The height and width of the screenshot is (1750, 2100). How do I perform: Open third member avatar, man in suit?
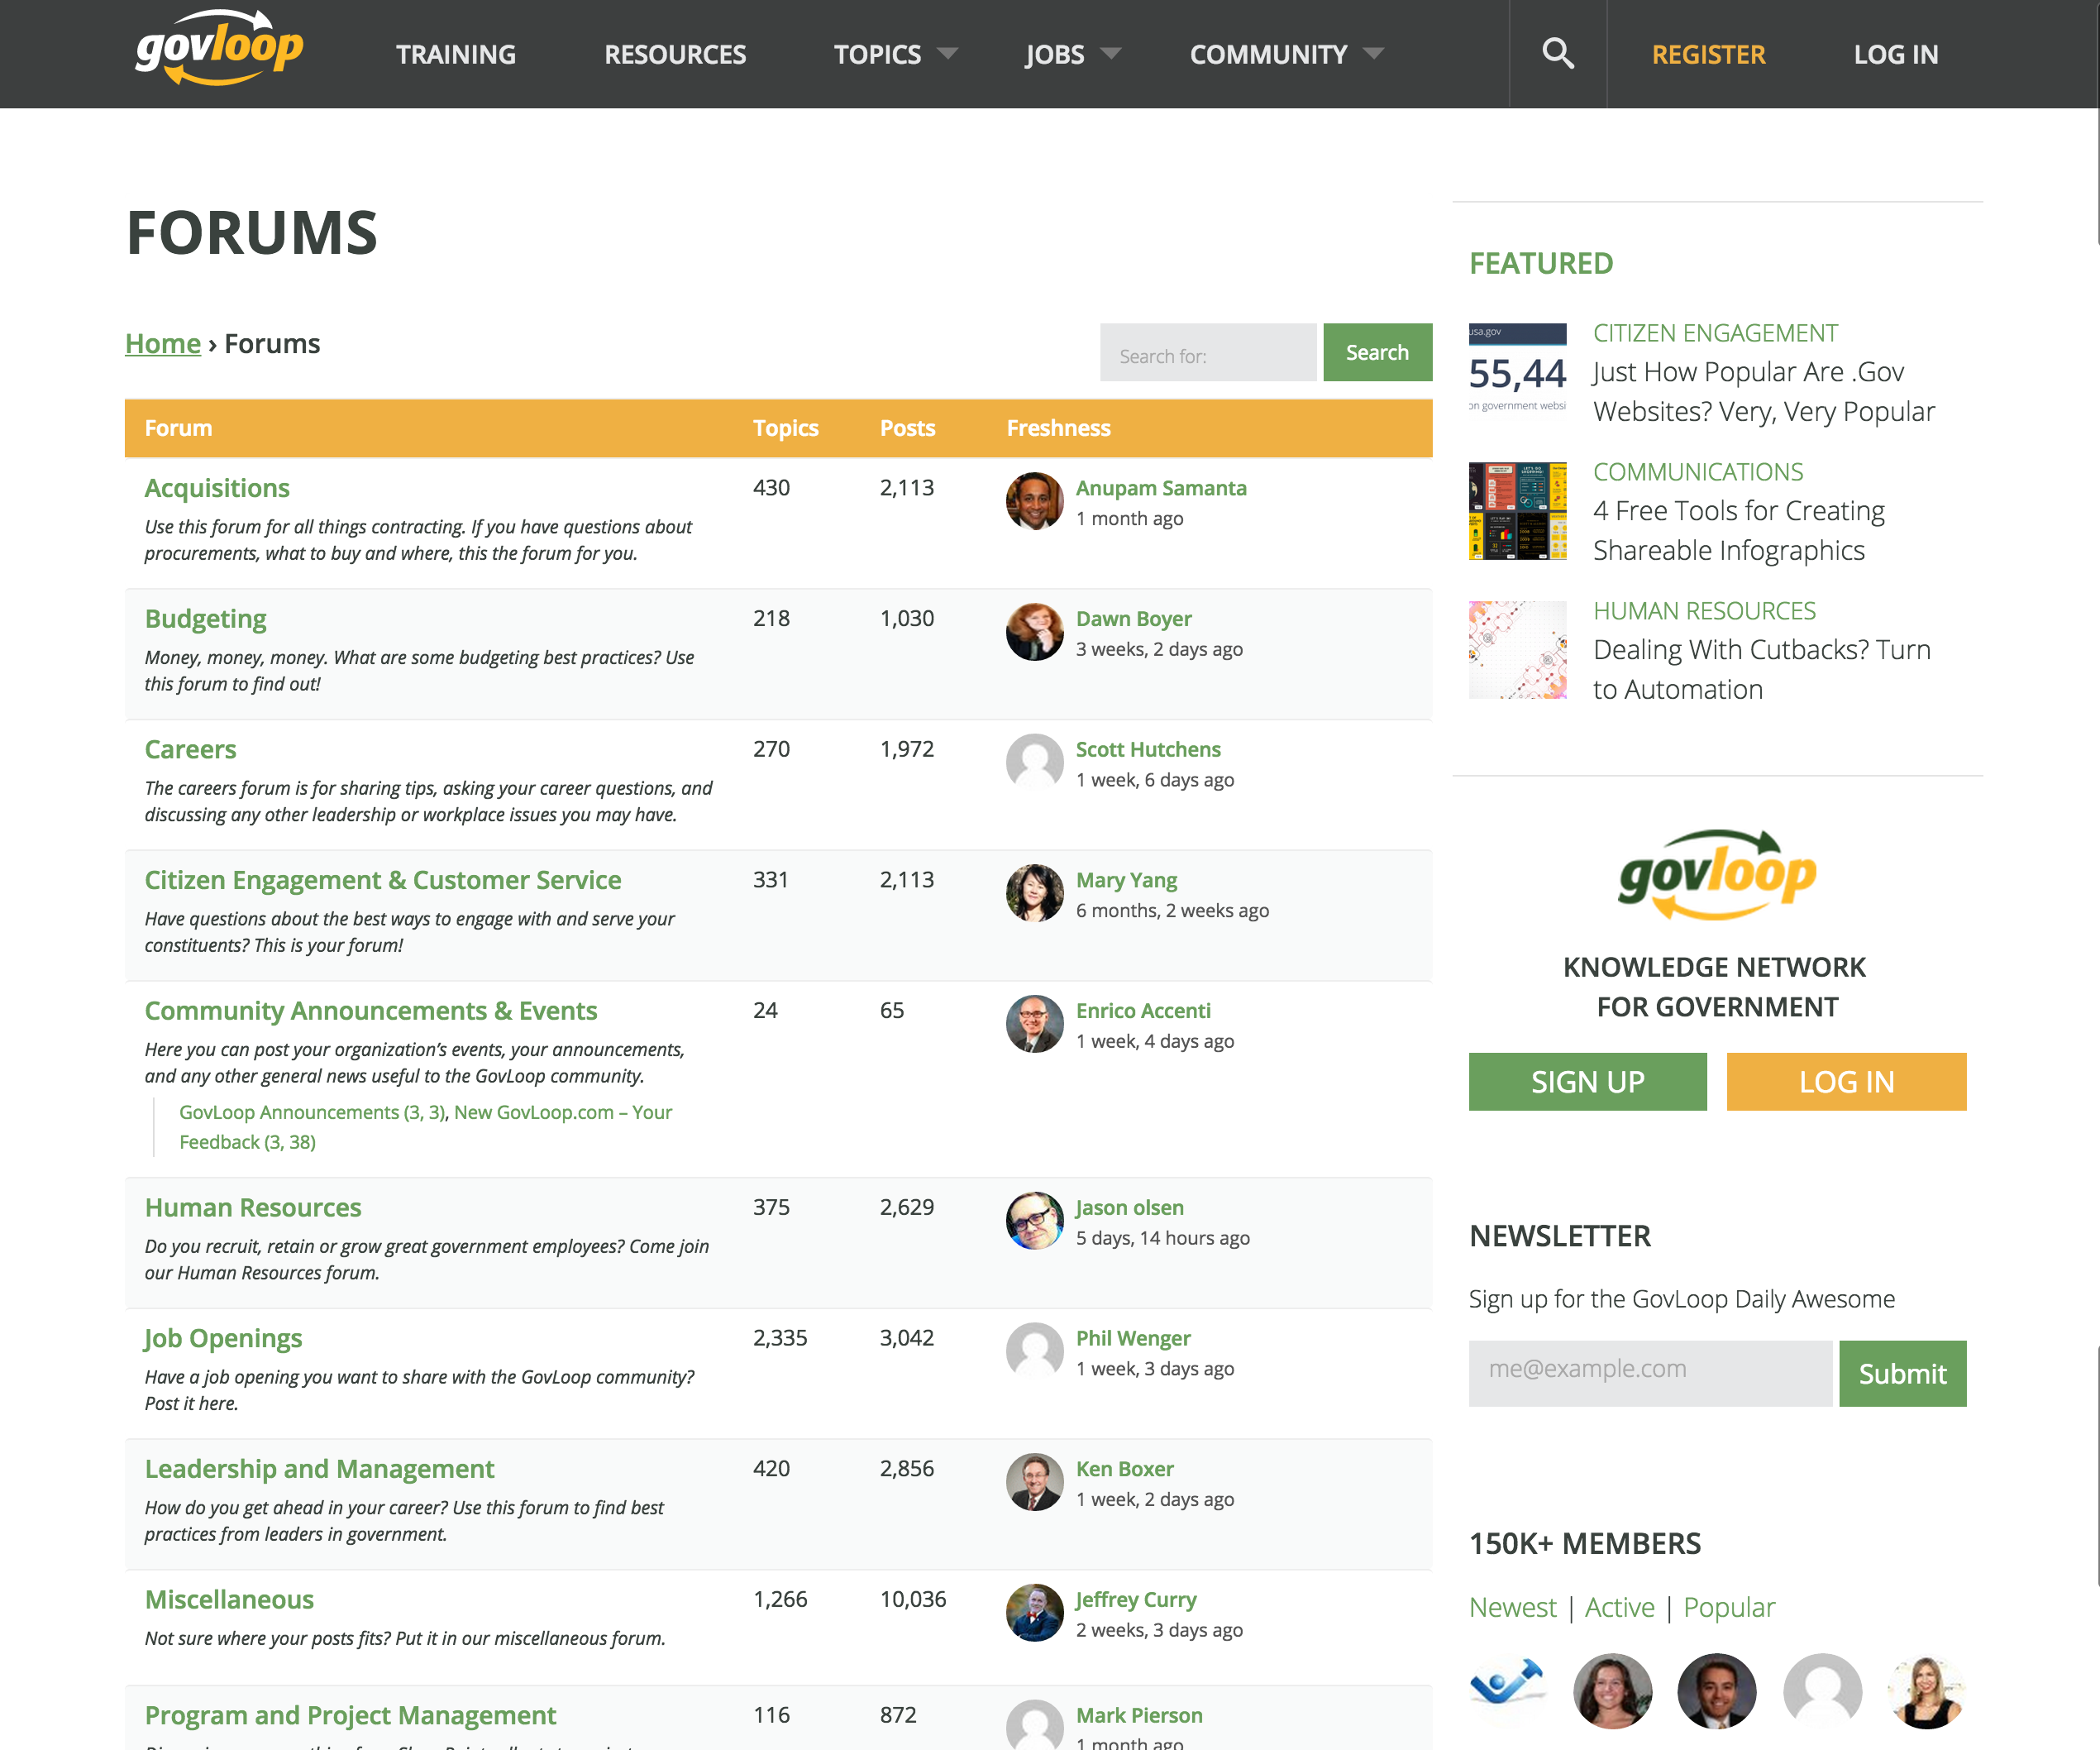pyautogui.click(x=1717, y=1691)
